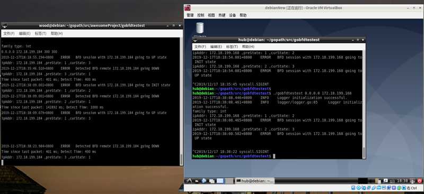
Task: Open the VirtualBox 控制 menu
Action: pyautogui.click(x=201, y=15)
